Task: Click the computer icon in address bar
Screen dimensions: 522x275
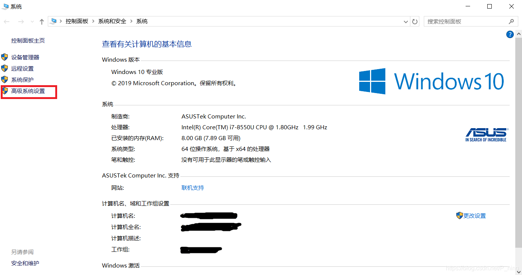Action: 54,21
